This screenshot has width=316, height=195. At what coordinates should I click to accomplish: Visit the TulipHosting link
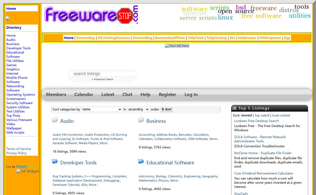216,38
